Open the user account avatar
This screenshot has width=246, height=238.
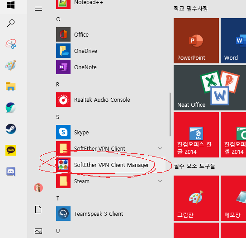[38, 188]
